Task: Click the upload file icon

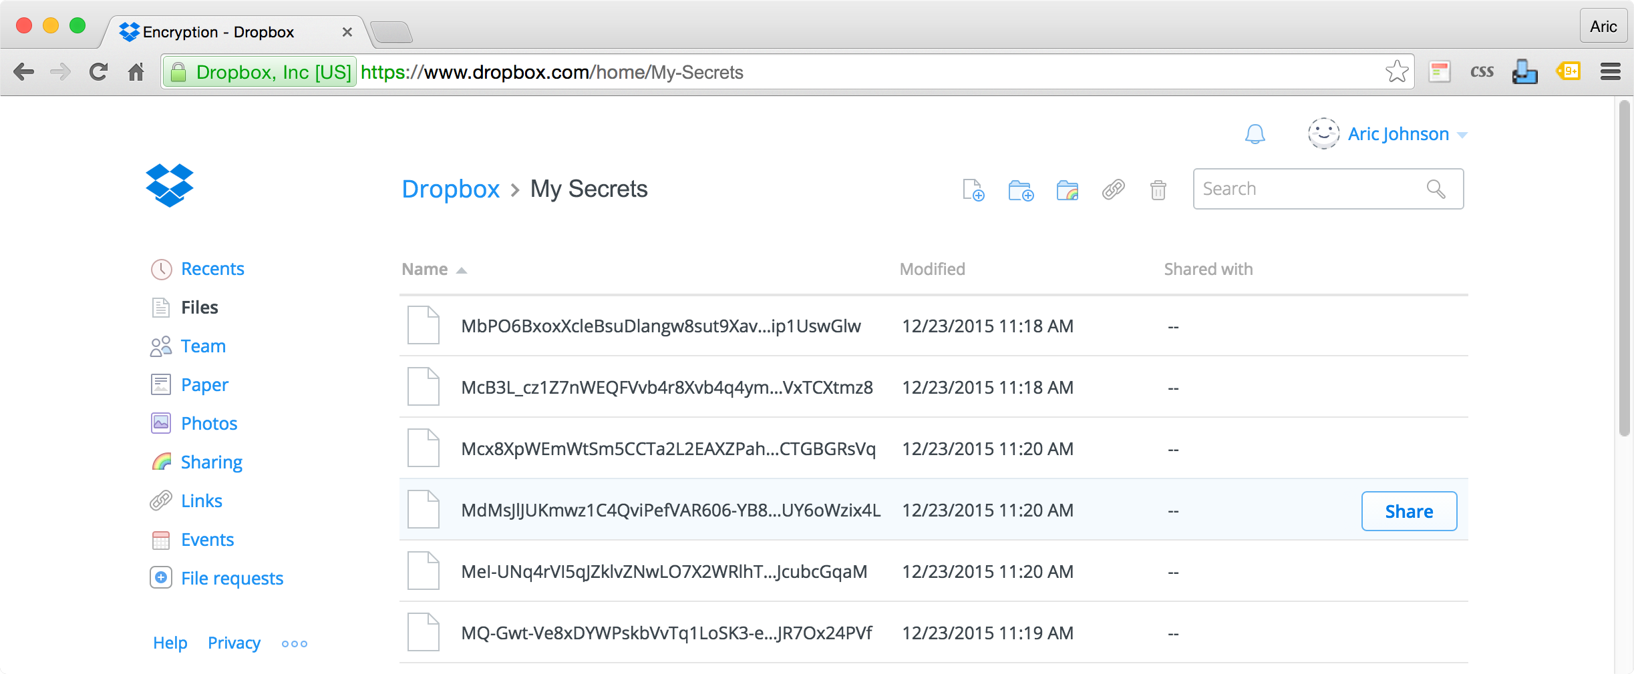Action: coord(973,190)
